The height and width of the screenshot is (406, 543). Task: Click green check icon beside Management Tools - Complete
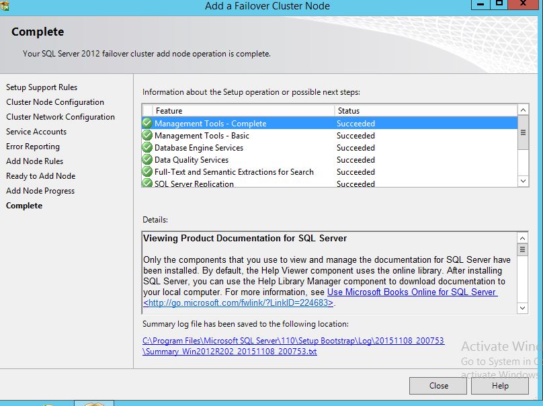tap(147, 123)
